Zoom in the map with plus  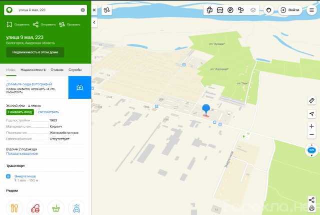(311, 126)
